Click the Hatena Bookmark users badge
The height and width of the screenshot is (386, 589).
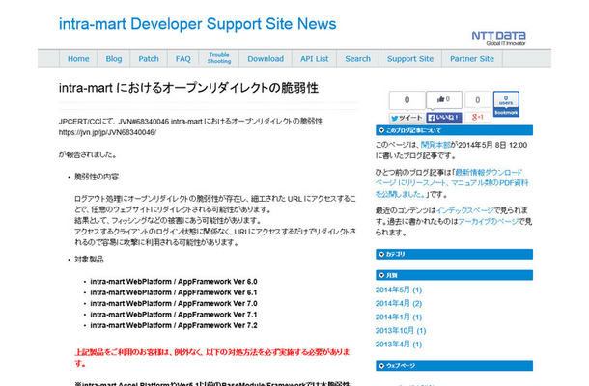pos(506,103)
